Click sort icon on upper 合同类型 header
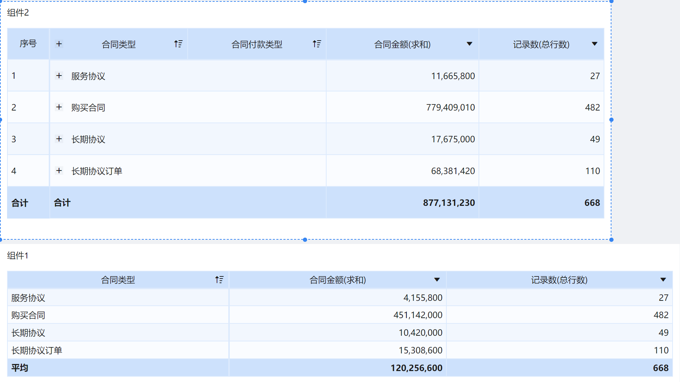 point(178,44)
